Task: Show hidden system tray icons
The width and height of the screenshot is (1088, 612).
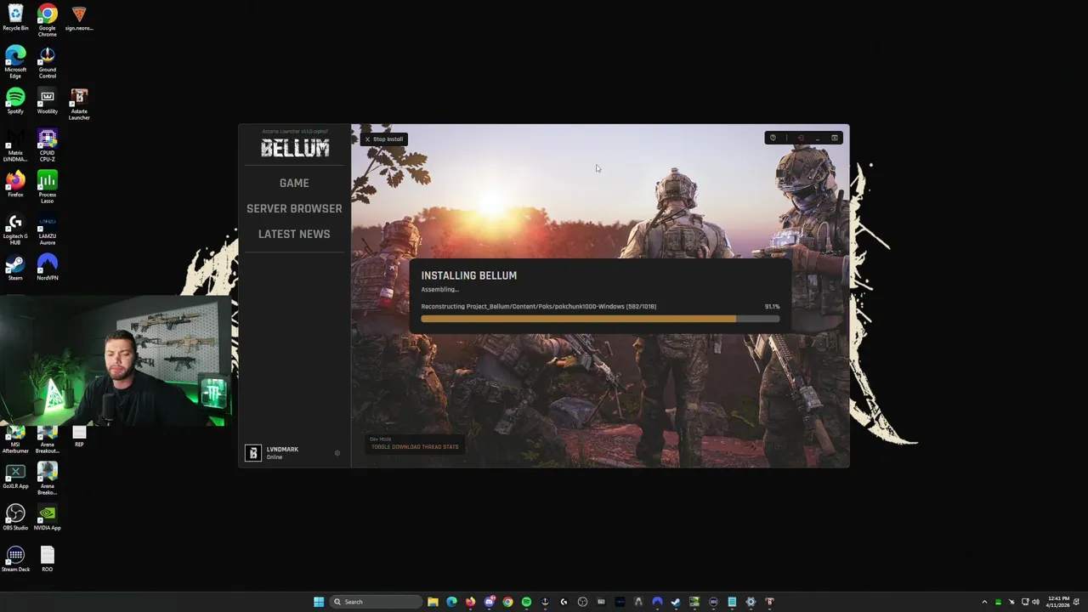Action: click(984, 602)
